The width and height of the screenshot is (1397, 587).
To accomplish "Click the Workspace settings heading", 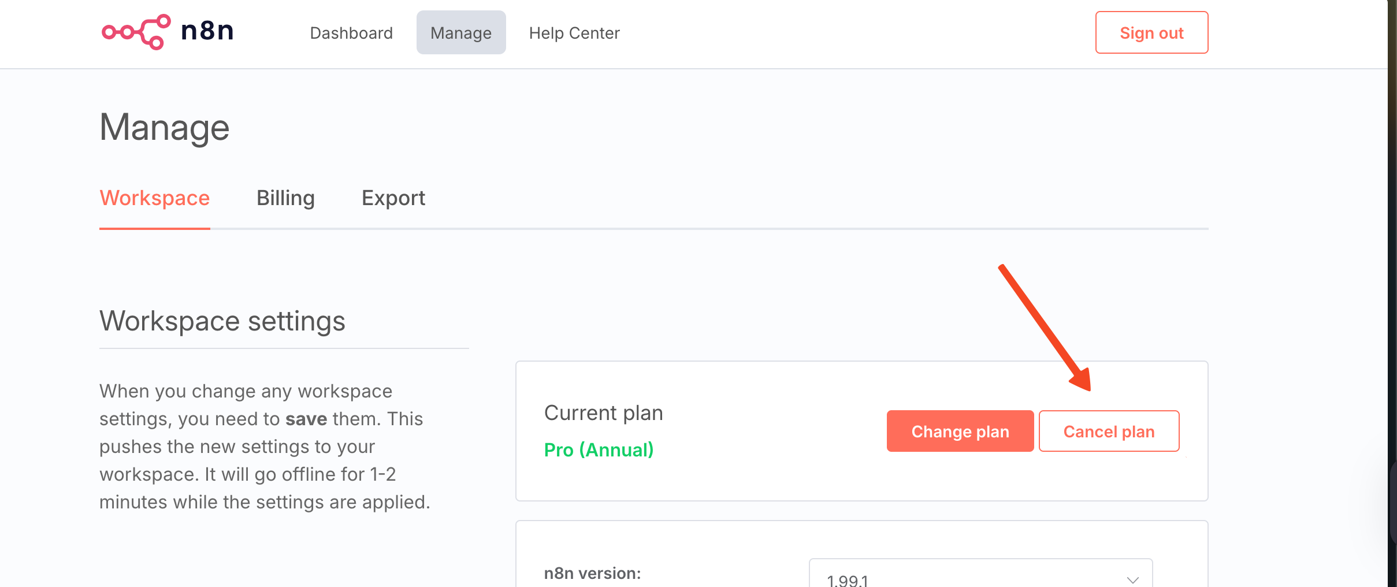I will [222, 321].
